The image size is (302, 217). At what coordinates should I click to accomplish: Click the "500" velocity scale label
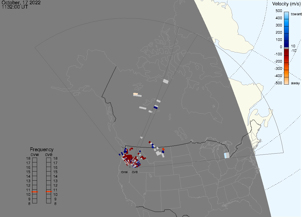(x=279, y=11)
